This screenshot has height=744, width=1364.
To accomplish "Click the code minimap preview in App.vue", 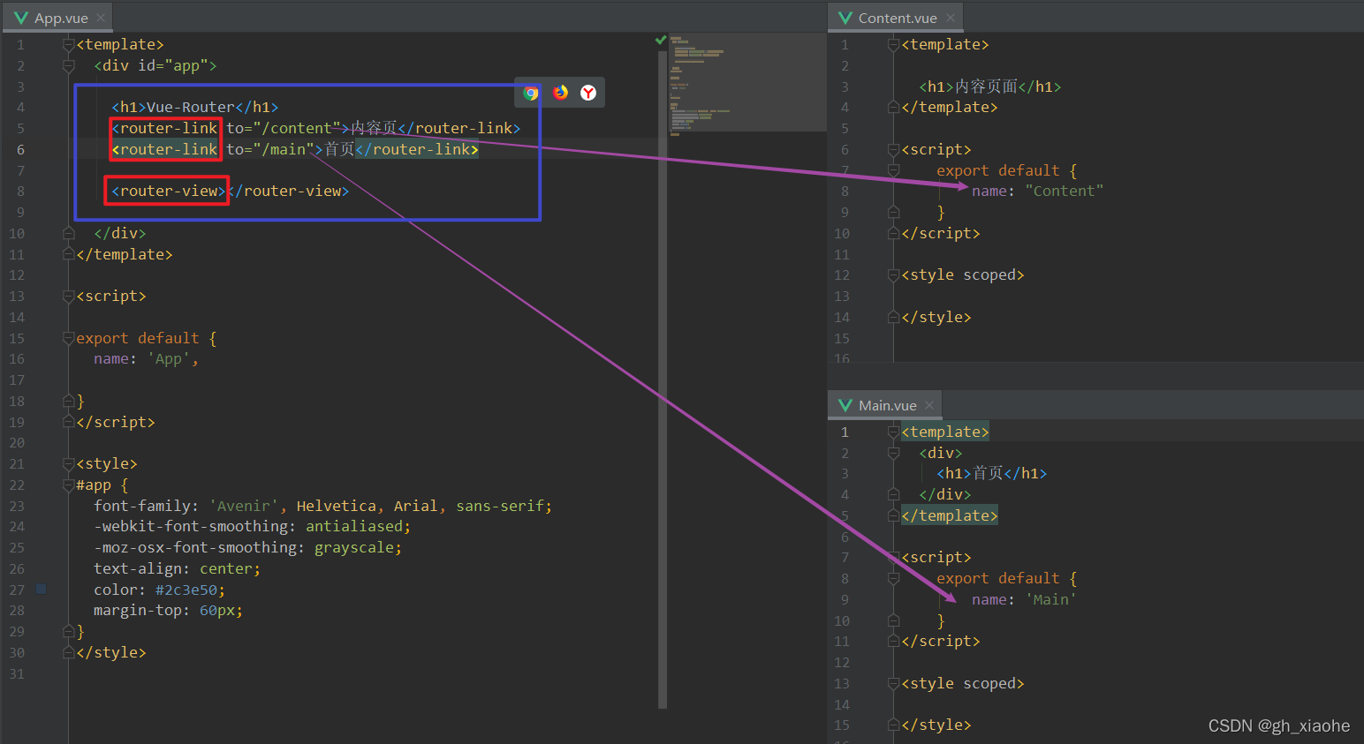I will tap(747, 84).
